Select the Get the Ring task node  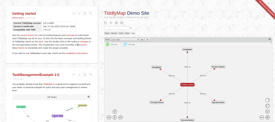82,106
